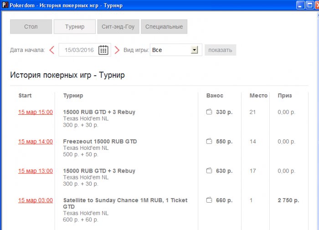Click the Взнос column header
Screen dimensions: 319x230
point(215,96)
